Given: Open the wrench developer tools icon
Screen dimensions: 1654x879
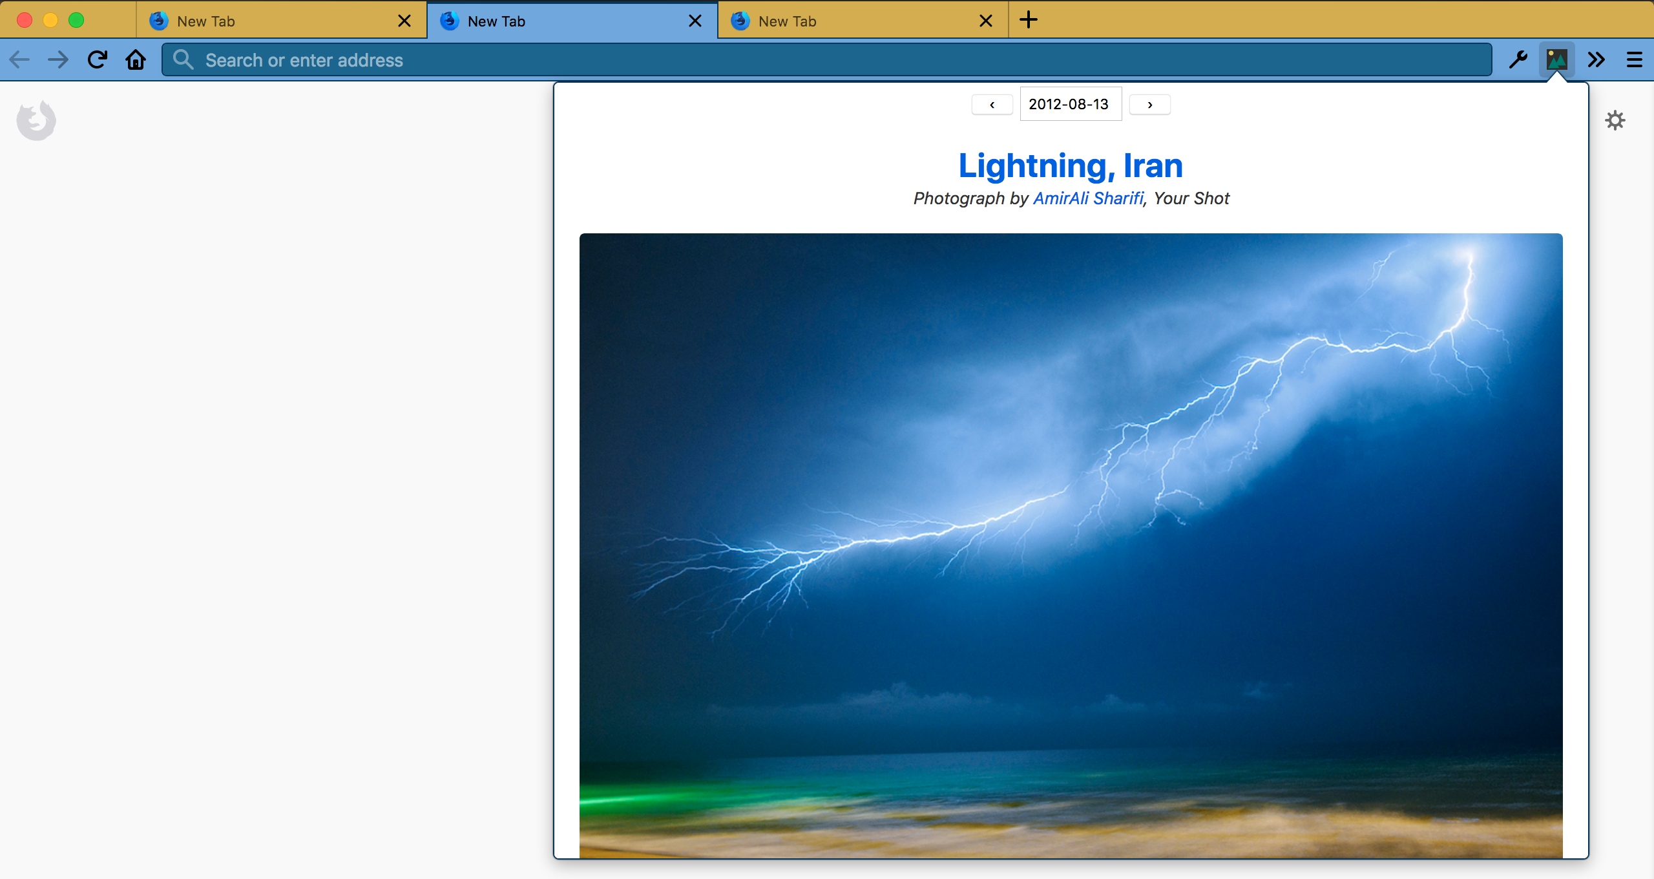Looking at the screenshot, I should [x=1518, y=60].
